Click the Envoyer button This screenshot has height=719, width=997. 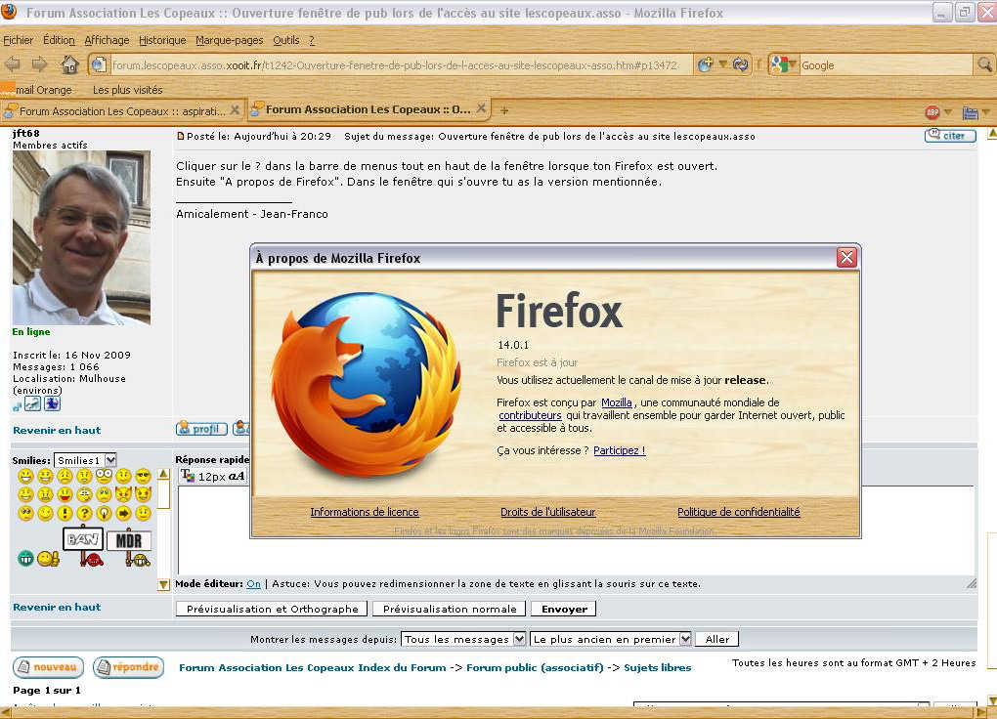coord(564,609)
